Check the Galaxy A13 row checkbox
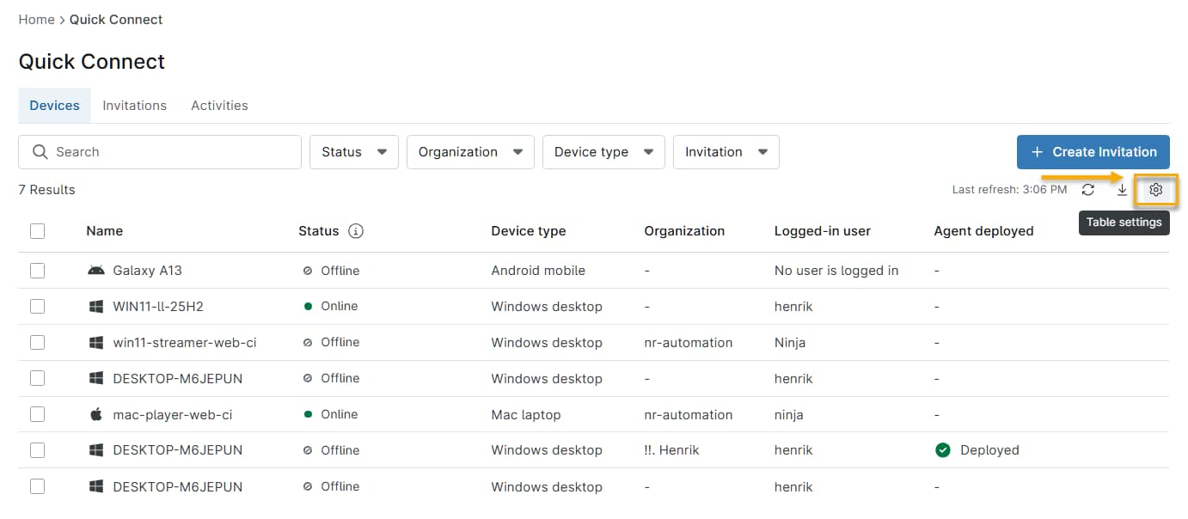Viewport: 1188px width, 519px height. (37, 271)
